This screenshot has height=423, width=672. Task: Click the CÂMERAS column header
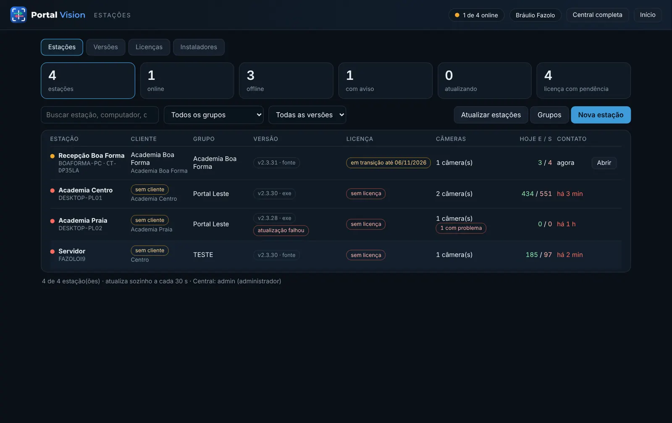(451, 139)
